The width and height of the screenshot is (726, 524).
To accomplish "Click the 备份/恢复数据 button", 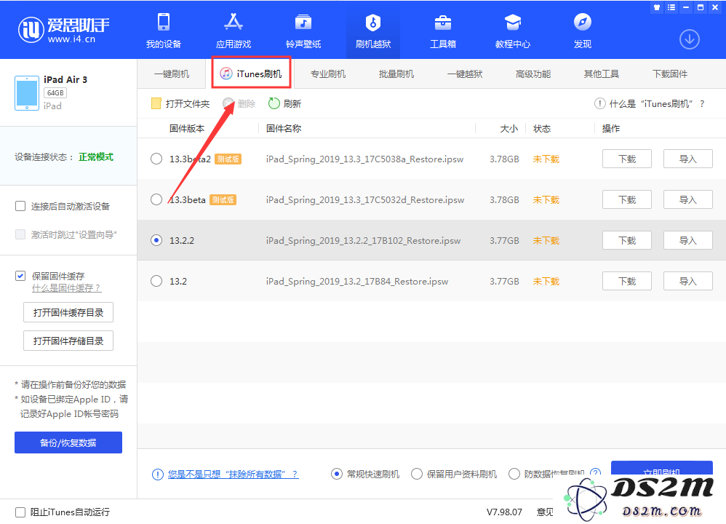I will click(68, 442).
